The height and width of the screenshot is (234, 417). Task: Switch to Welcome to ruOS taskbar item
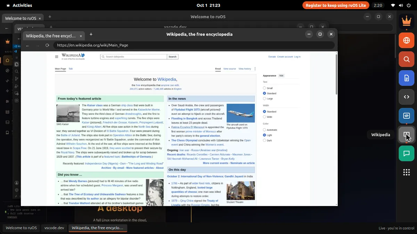click(21, 228)
